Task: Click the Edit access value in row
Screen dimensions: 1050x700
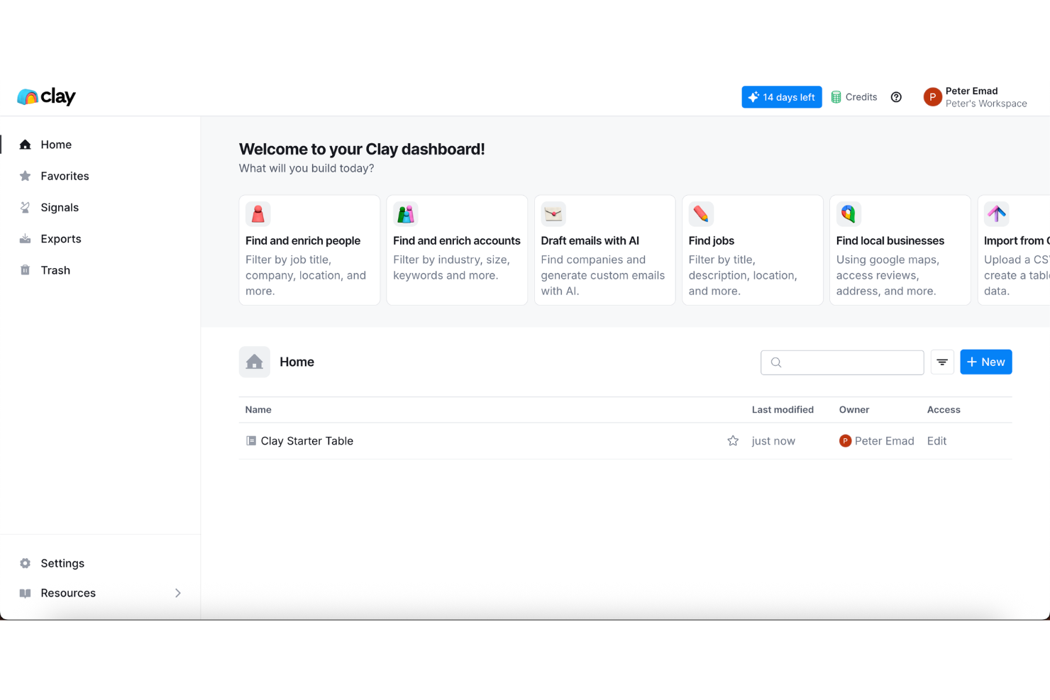Action: click(x=936, y=441)
